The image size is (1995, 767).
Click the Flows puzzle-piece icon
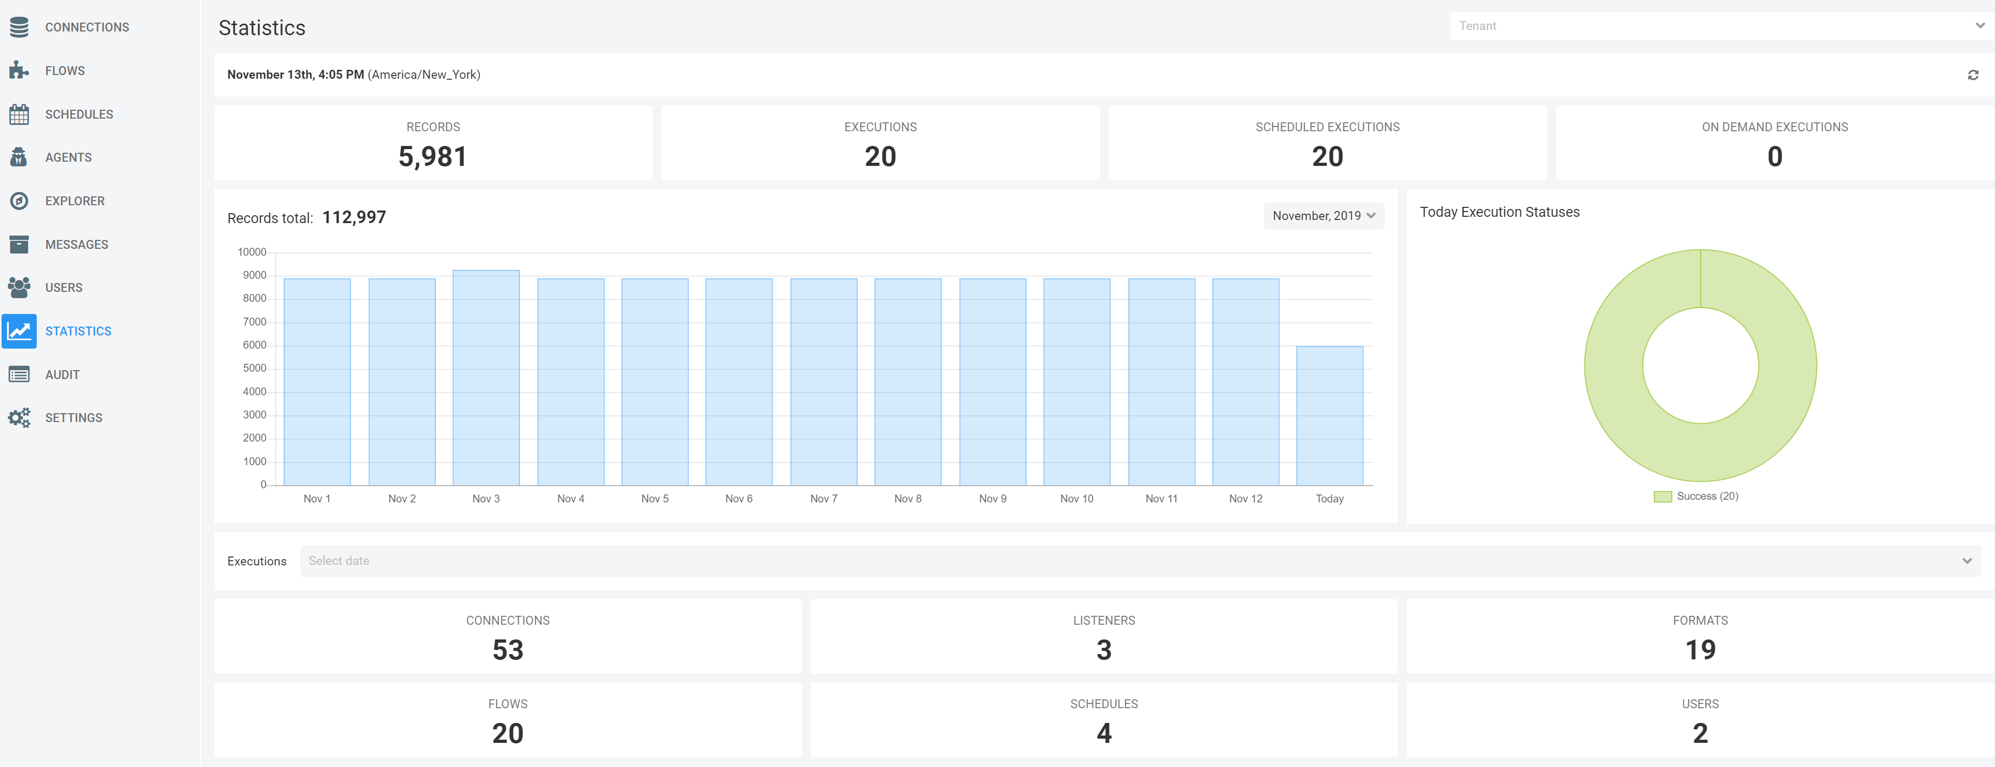19,70
